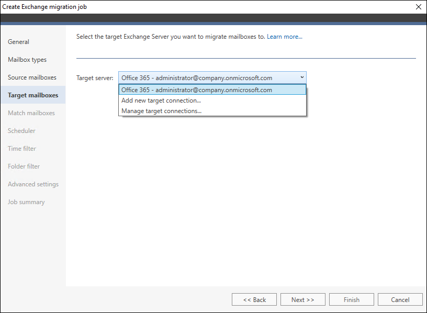Click the Target server dropdown arrow
This screenshot has height=313, width=427.
point(302,77)
